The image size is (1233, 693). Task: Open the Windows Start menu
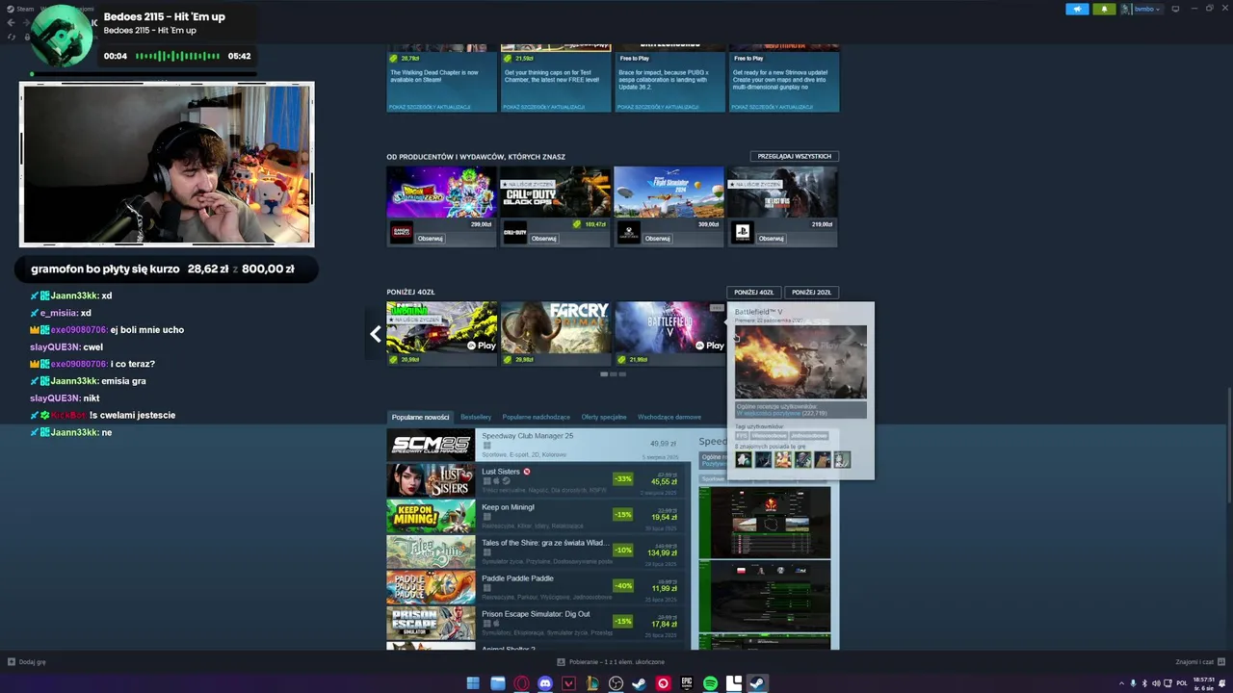pyautogui.click(x=473, y=683)
